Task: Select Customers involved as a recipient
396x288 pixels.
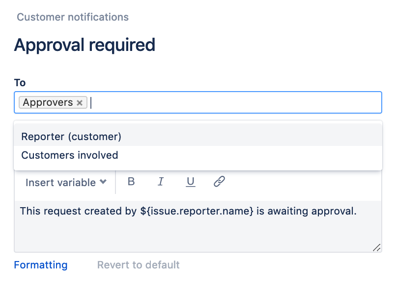Action: coord(69,155)
